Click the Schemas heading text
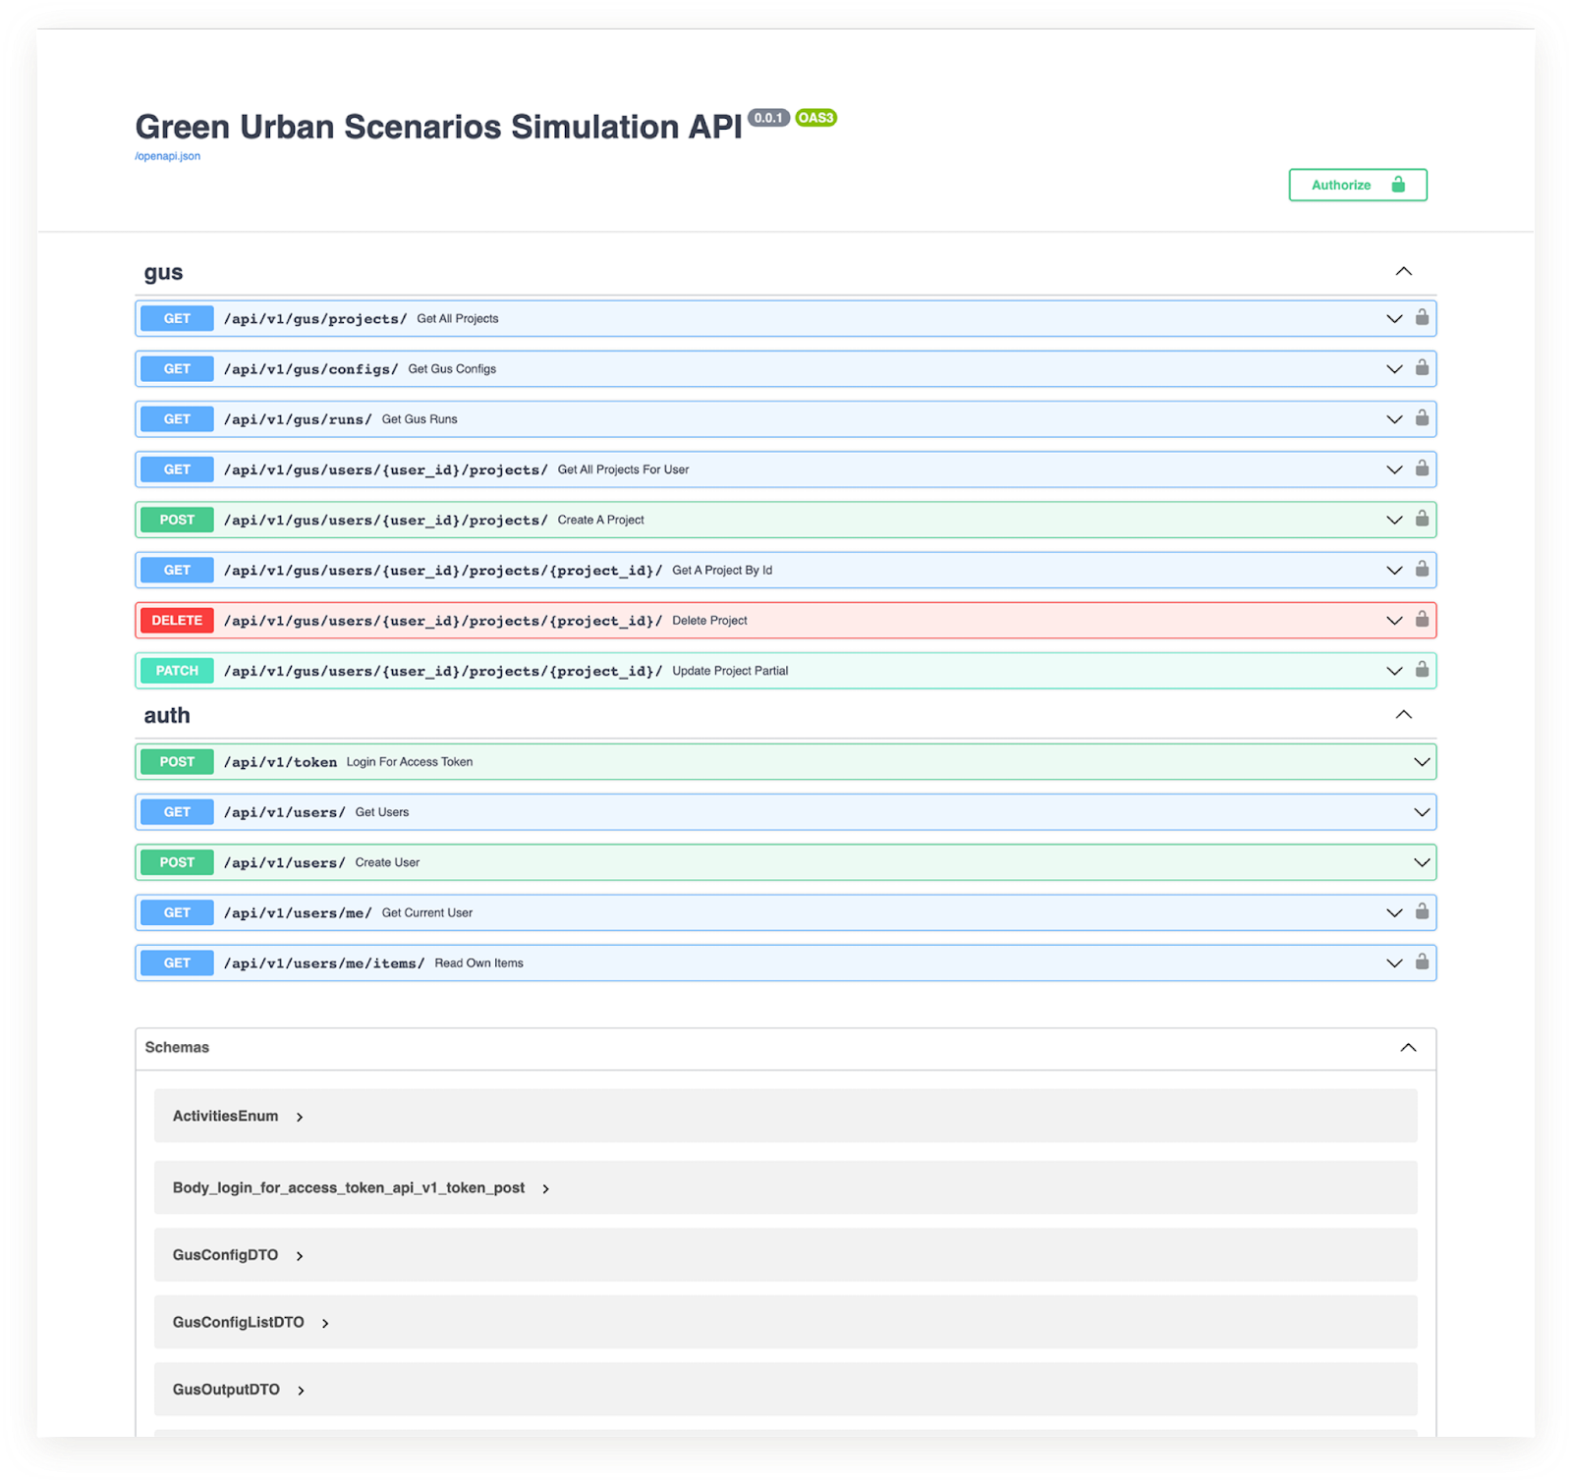The width and height of the screenshot is (1572, 1482). tap(177, 1047)
